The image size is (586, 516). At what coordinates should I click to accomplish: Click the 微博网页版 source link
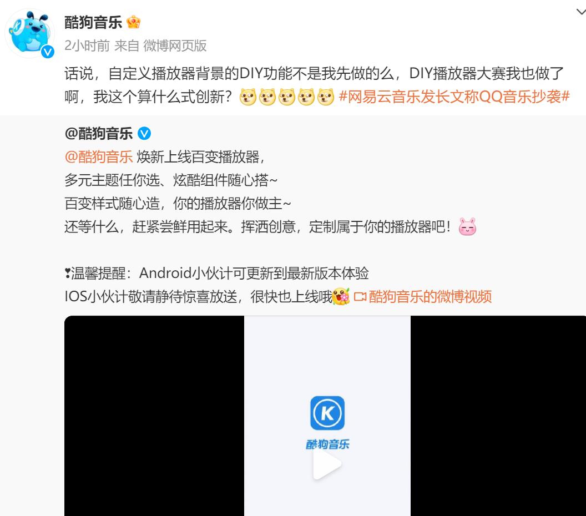(x=175, y=45)
